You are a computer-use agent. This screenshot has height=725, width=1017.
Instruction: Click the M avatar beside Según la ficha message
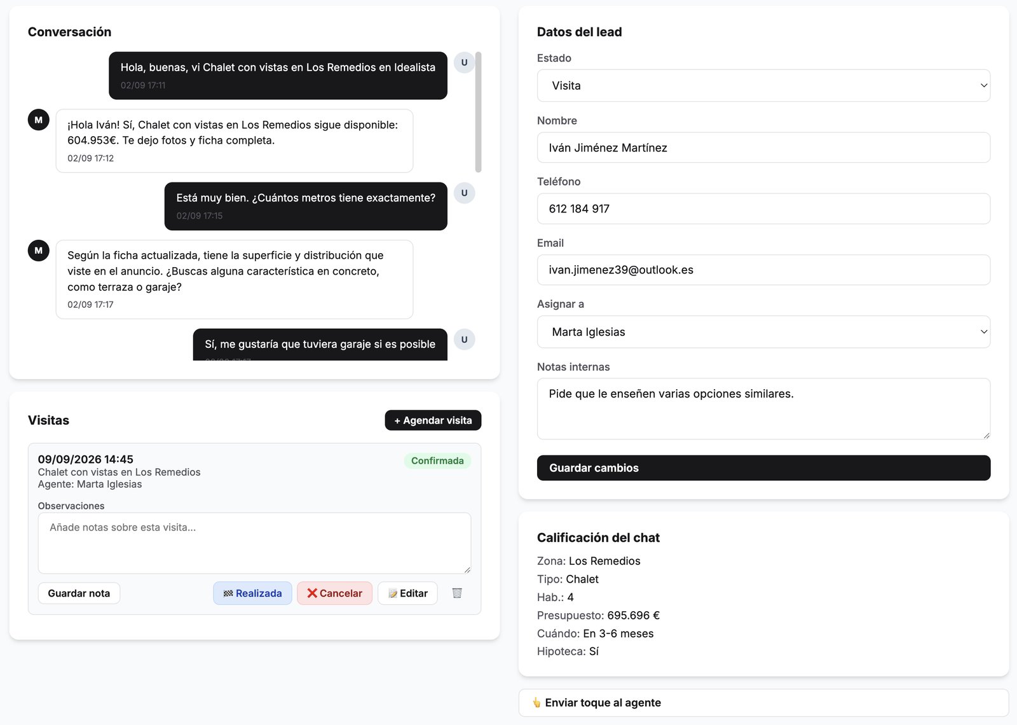pos(39,251)
